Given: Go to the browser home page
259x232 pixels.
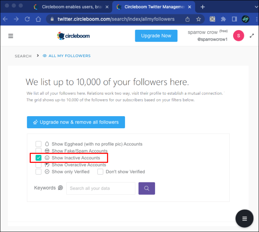Looking at the screenshot, I should (x=38, y=19).
